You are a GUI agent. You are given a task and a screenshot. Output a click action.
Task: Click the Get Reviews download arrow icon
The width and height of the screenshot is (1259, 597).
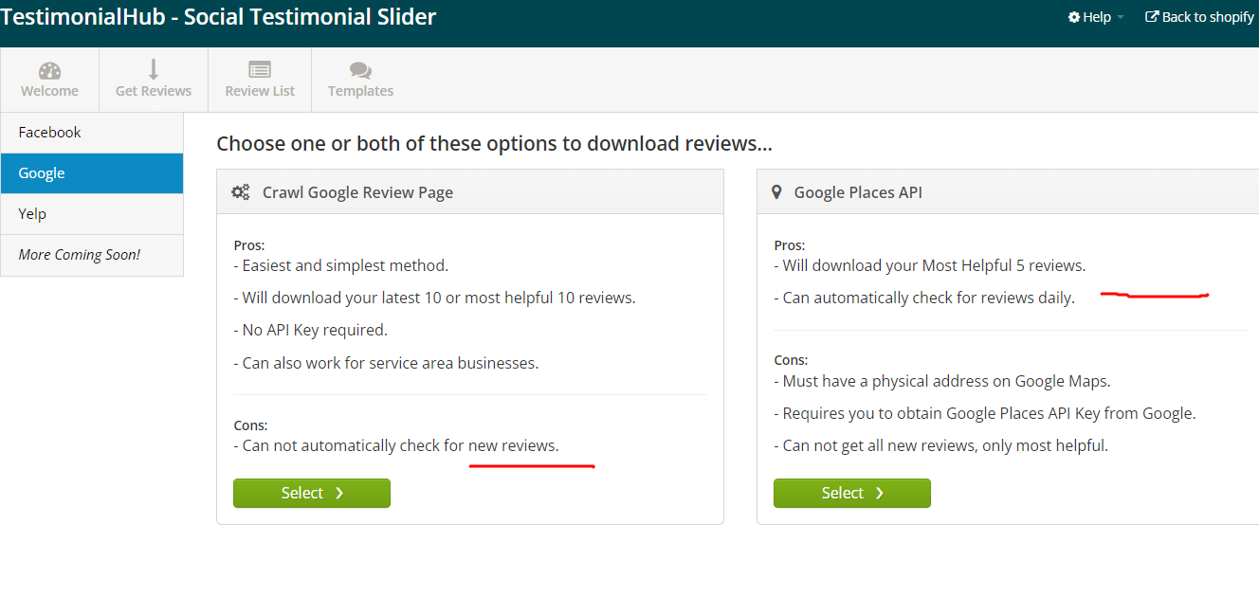(154, 69)
